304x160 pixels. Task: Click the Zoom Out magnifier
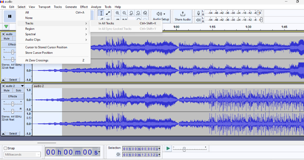click(x=125, y=13)
